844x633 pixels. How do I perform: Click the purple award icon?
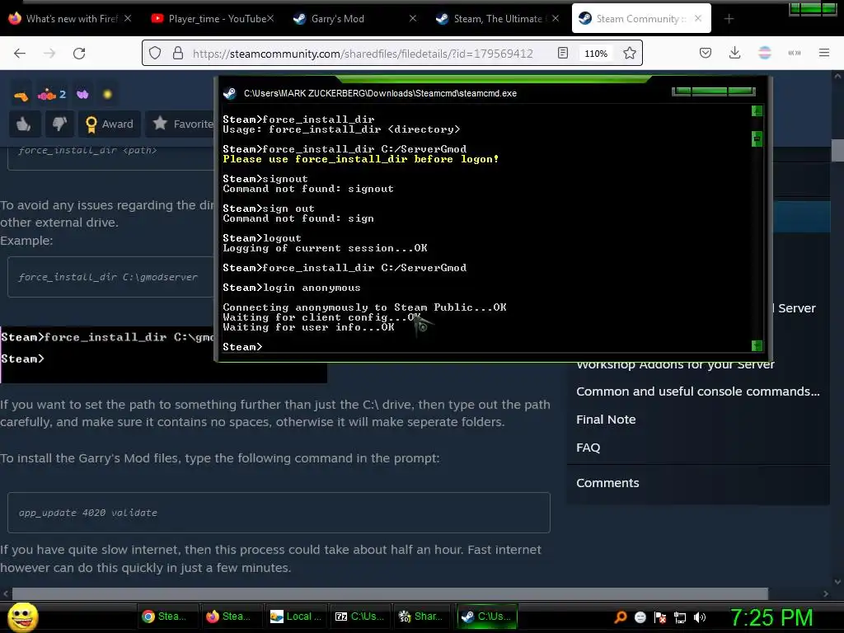click(x=82, y=95)
